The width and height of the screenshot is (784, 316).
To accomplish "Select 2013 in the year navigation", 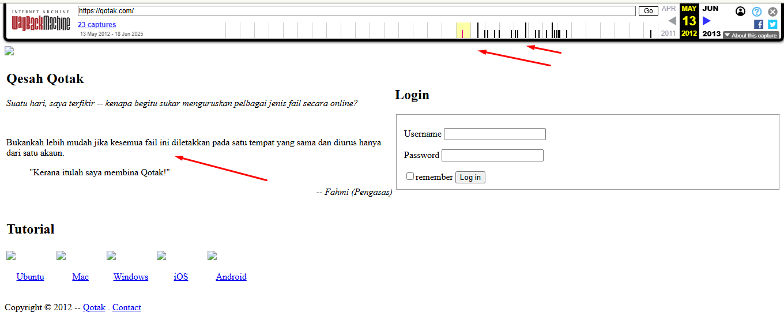I will [711, 33].
